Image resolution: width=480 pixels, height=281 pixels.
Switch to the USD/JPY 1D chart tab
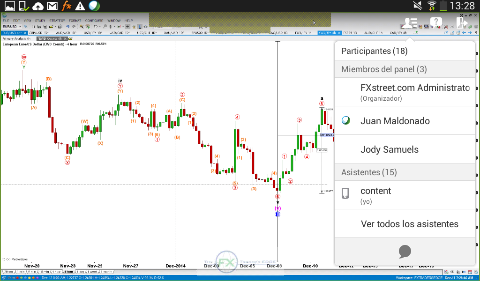coord(93,33)
